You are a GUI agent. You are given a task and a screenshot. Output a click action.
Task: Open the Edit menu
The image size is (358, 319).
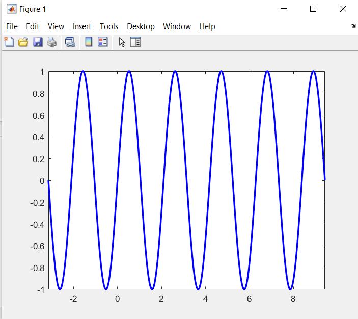coord(33,26)
